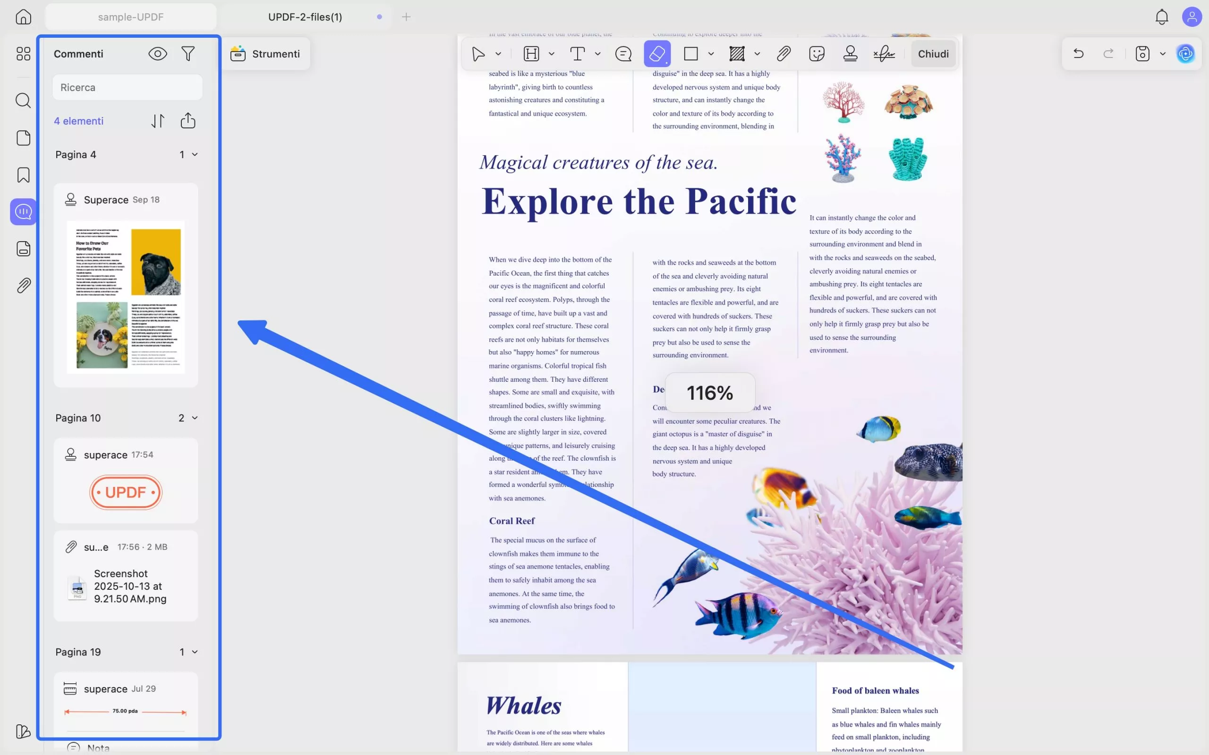
Task: Switch to the UPDF-2-files(1) tab
Action: click(x=305, y=17)
